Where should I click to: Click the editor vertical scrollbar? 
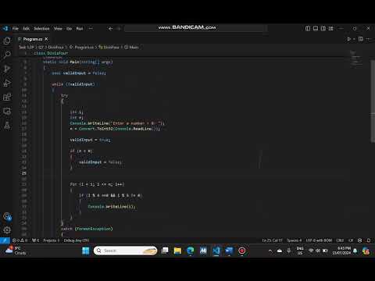click(373, 101)
